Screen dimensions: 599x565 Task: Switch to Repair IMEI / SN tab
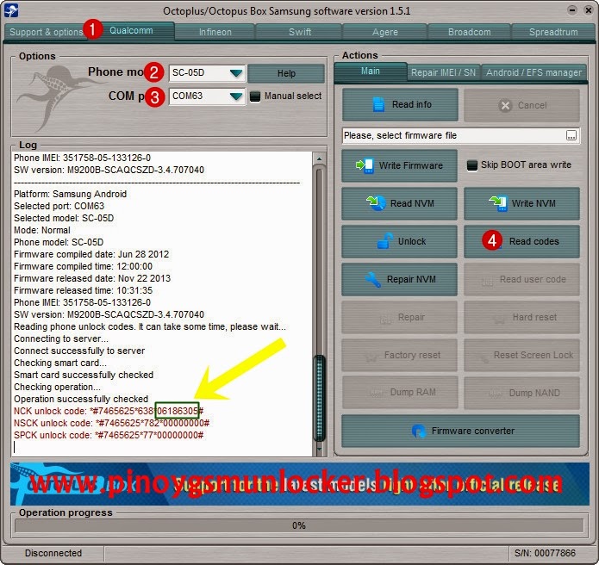(x=443, y=72)
